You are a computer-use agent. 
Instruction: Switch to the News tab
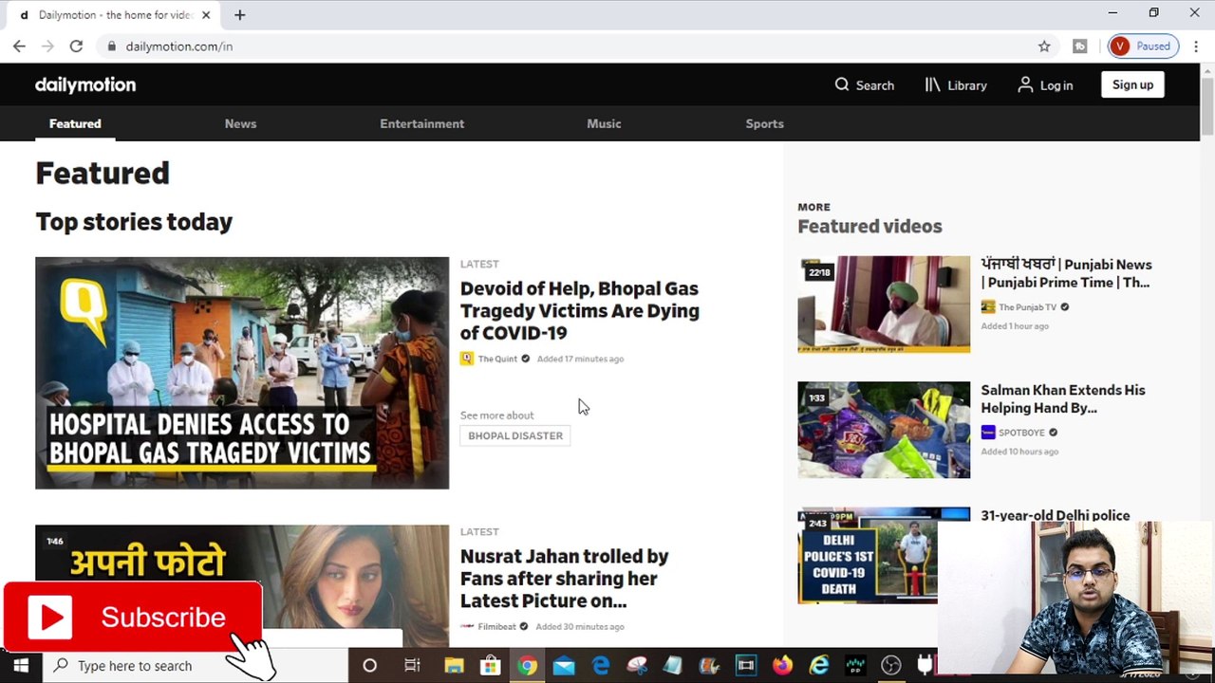240,123
